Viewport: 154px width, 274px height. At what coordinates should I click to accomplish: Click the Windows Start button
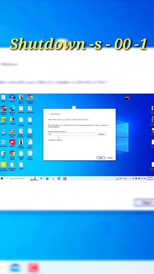click(x=2, y=178)
